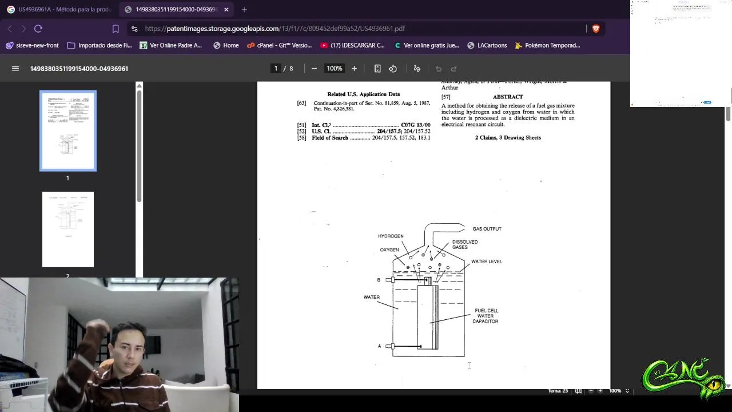
Task: Click the undo arrow in PDF toolbar
Action: 439,69
